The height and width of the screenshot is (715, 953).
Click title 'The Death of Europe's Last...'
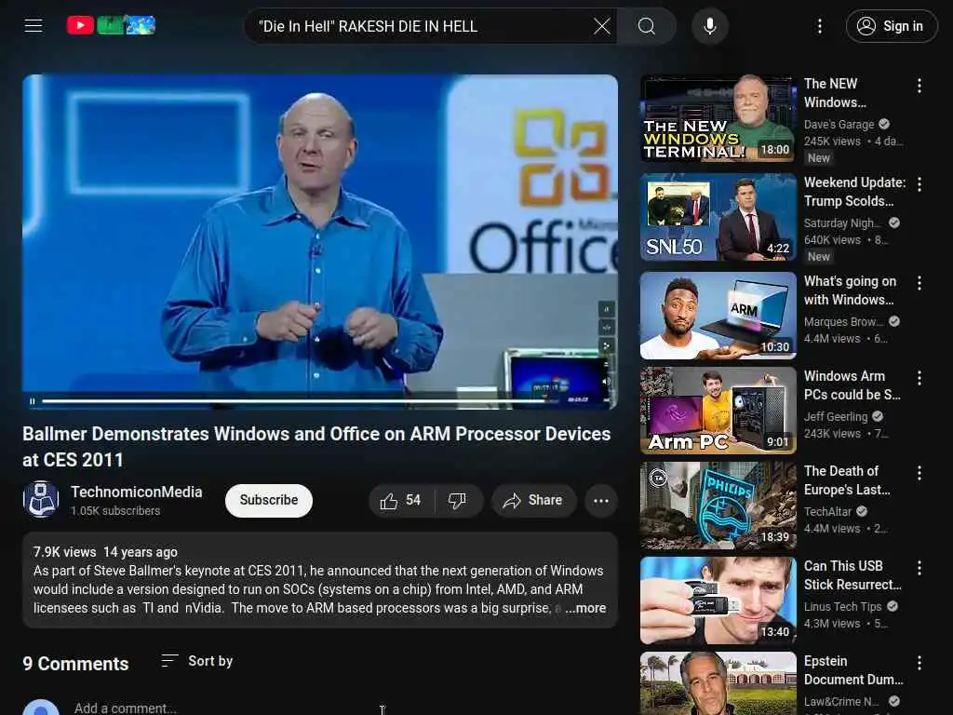847,479
